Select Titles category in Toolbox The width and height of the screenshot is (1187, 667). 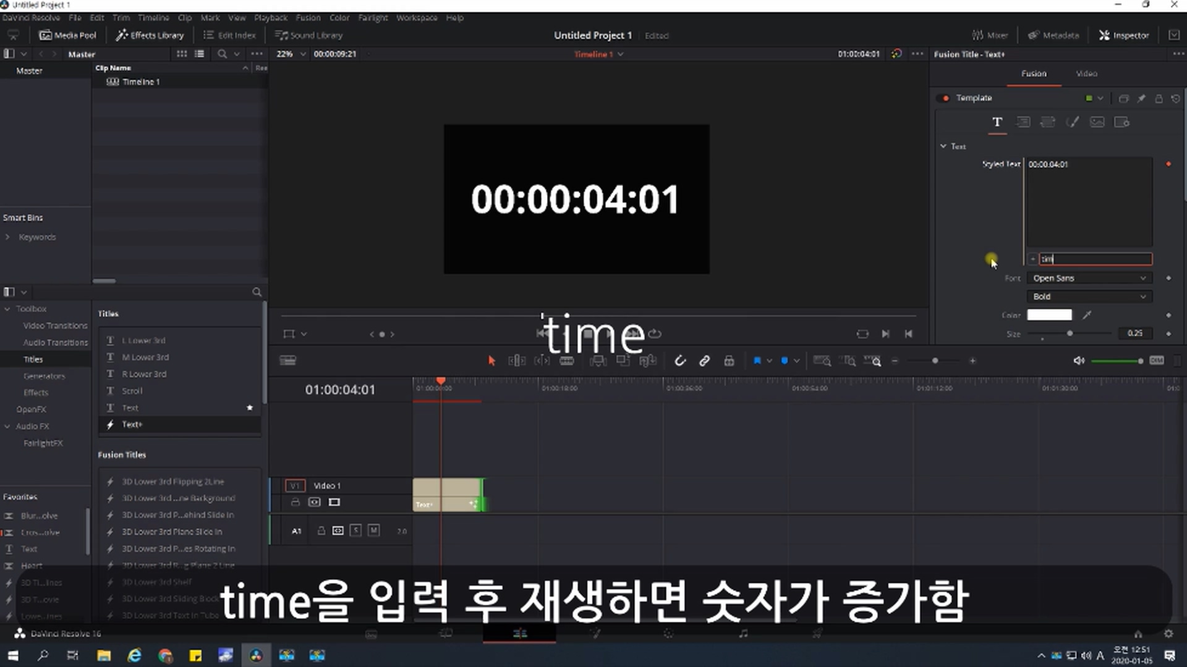coord(33,359)
